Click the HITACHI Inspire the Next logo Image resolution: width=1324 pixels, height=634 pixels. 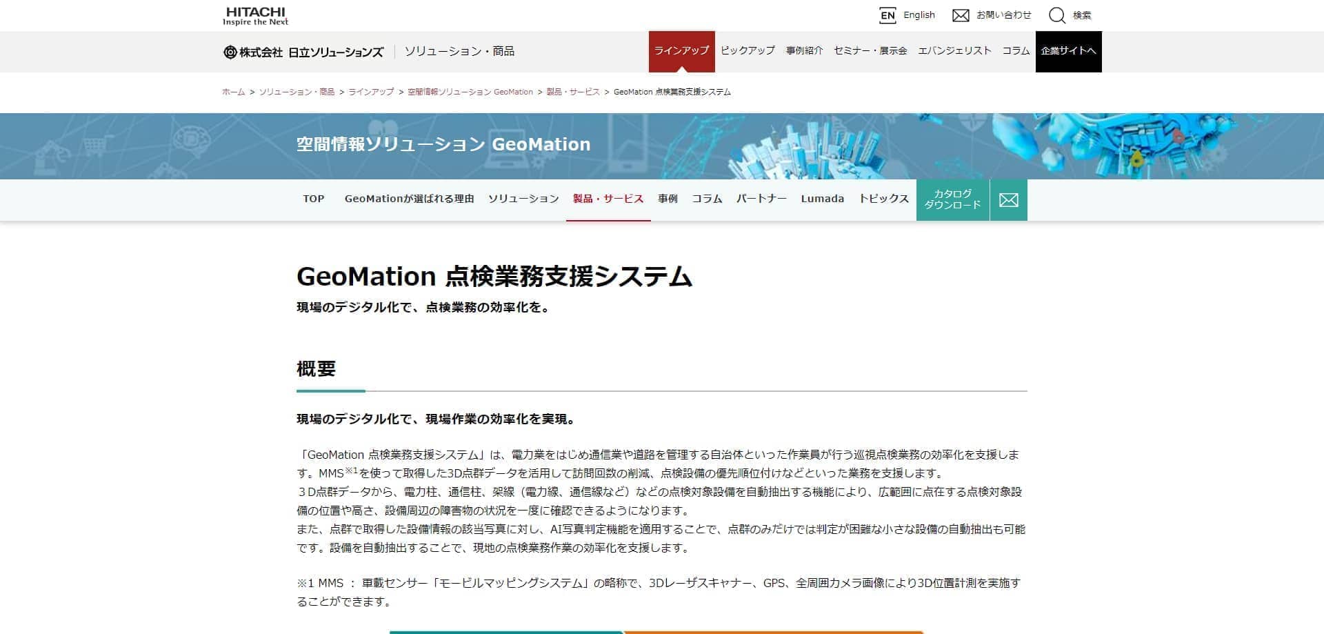point(255,16)
